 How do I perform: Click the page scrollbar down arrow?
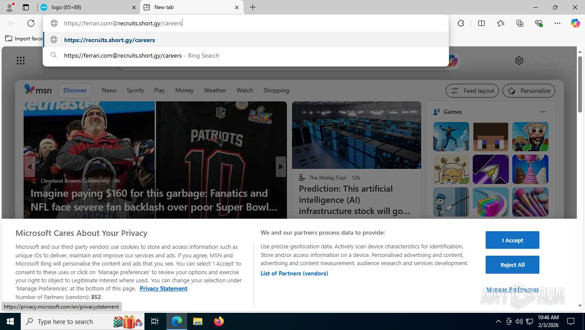(x=580, y=306)
